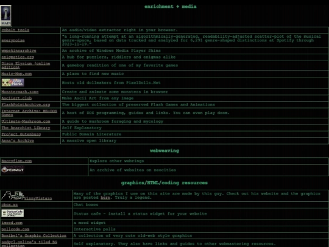Click the MAIN lighthouse home icon
329x247 pixels.
[6, 16]
